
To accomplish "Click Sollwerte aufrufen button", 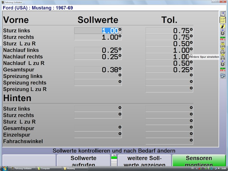I will click(x=83, y=161).
